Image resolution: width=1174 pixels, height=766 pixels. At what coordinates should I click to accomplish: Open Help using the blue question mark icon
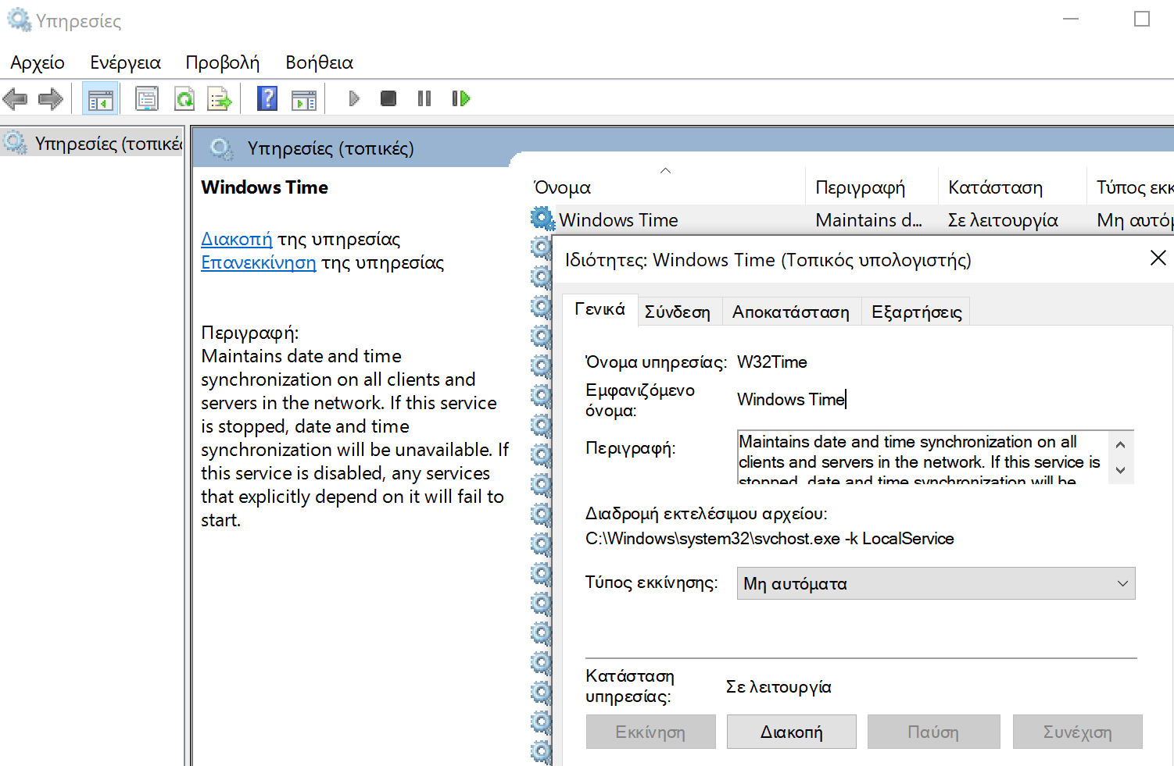(267, 98)
